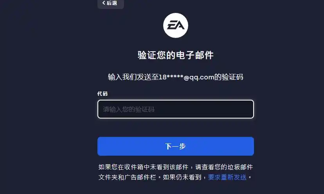Click the 后退 text label at top
Screen dimensions: 324x194
tap(112, 3)
